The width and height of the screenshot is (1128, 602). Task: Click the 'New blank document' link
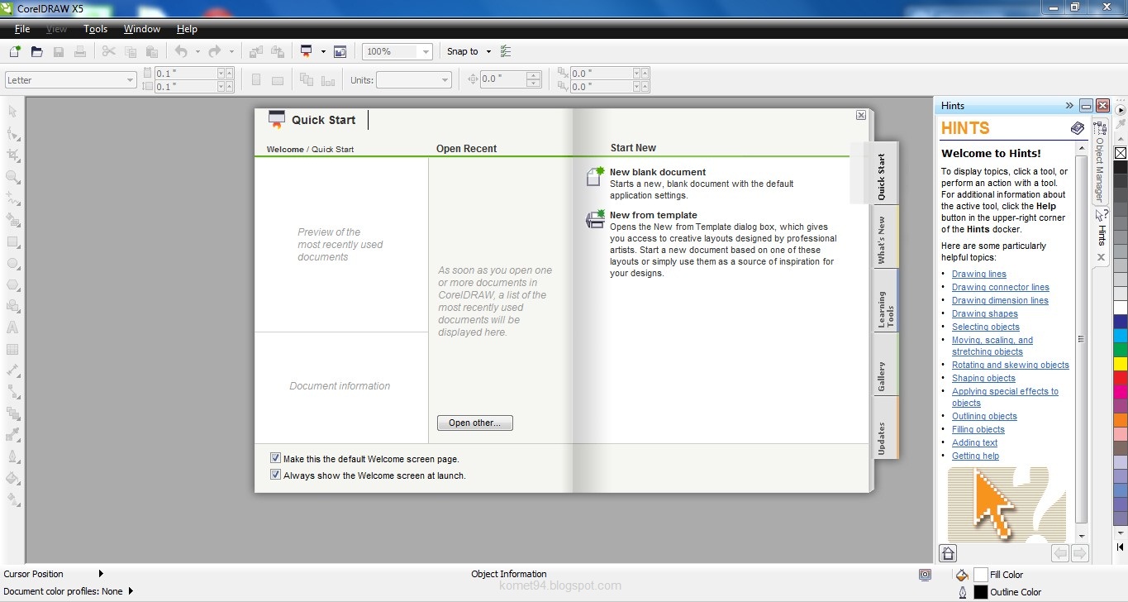click(658, 172)
